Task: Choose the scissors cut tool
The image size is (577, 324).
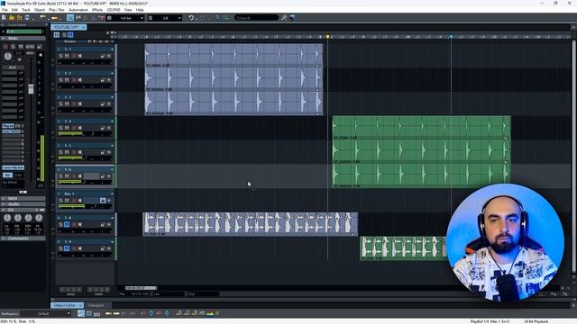Action: coord(78,18)
